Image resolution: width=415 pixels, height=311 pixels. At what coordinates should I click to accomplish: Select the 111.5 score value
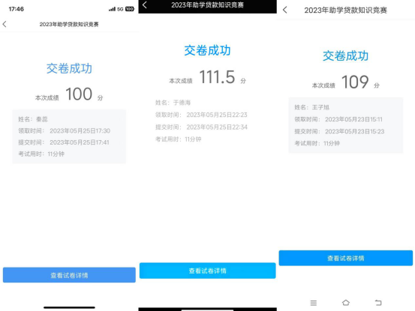tap(217, 77)
